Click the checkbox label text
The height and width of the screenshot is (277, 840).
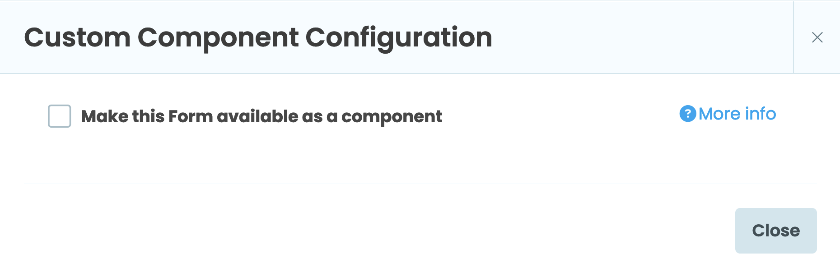click(x=261, y=116)
